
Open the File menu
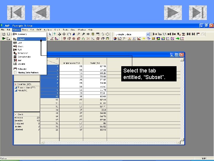(x=3, y=30)
